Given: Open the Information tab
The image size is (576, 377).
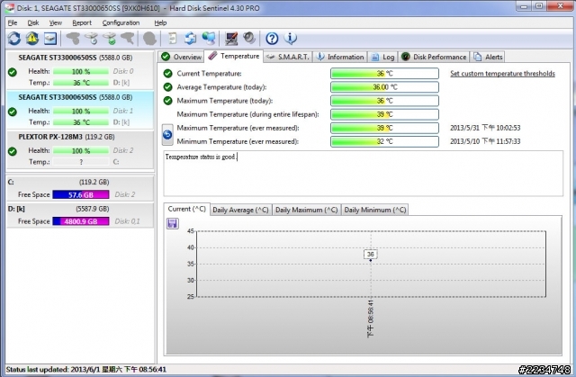Looking at the screenshot, I should click(x=340, y=57).
